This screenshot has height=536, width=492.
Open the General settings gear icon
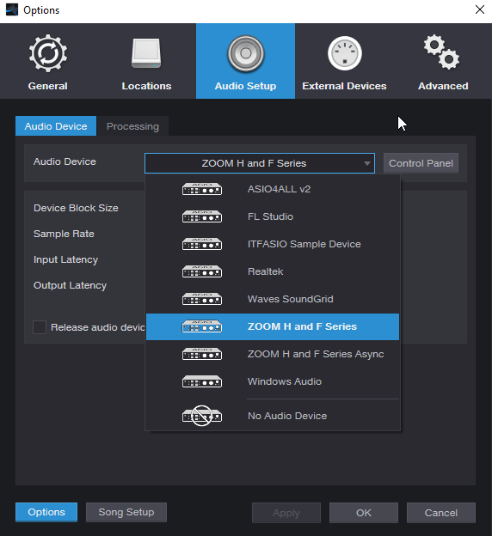48,53
